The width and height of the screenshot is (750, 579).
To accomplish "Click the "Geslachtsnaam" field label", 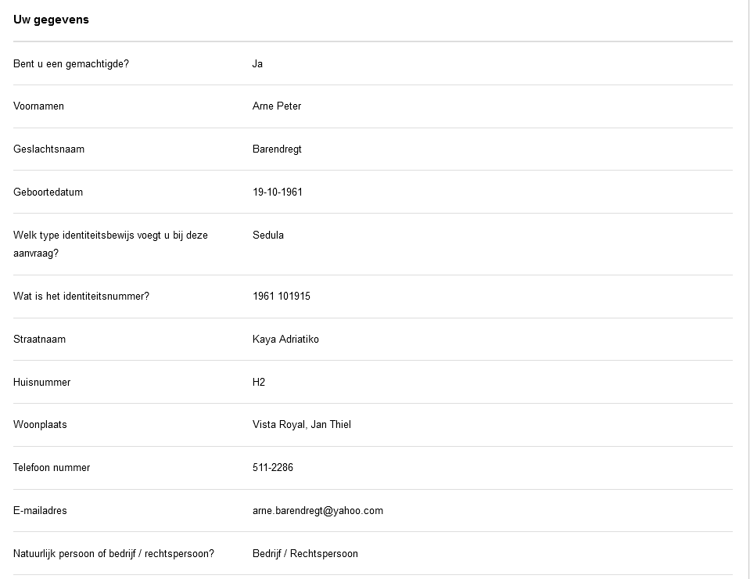I will [48, 149].
